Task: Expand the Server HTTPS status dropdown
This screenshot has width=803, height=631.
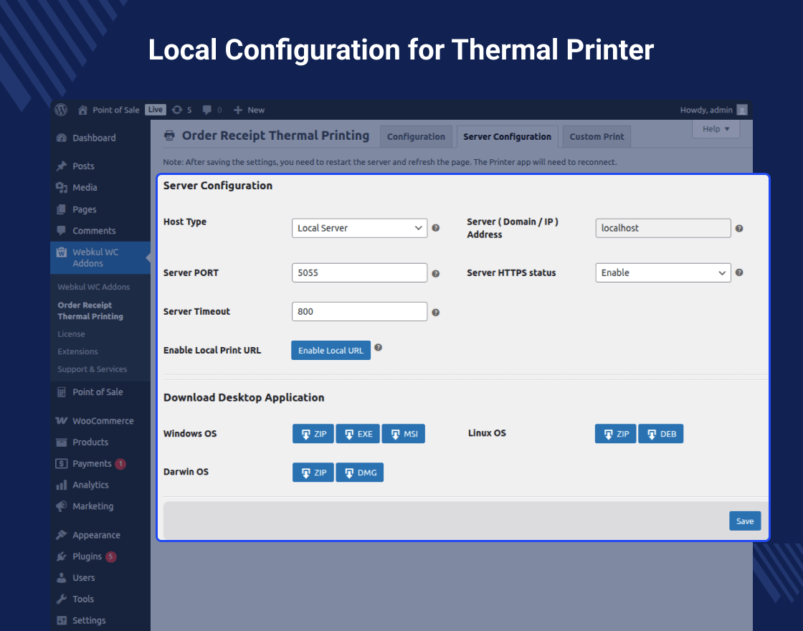Action: tap(662, 272)
